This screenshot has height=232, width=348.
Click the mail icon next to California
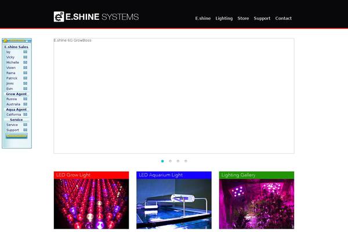coord(26,115)
